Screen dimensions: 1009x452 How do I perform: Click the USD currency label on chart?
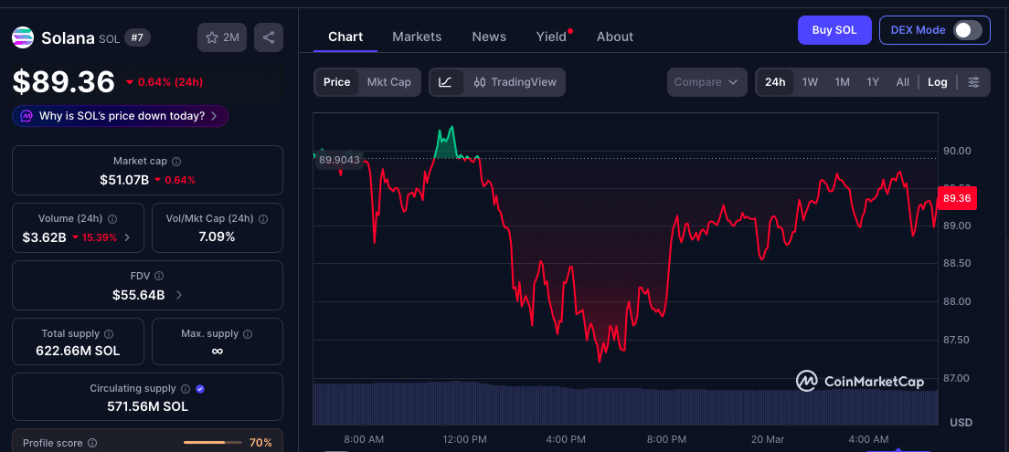(961, 423)
